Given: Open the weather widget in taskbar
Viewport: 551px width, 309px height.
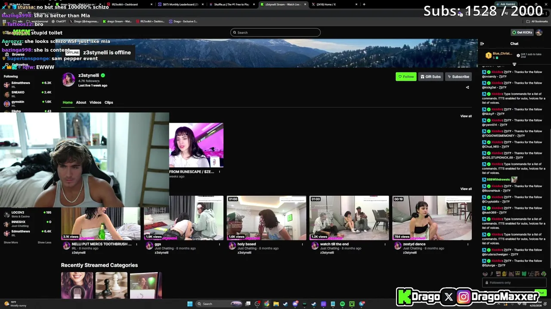Looking at the screenshot, I should point(15,304).
